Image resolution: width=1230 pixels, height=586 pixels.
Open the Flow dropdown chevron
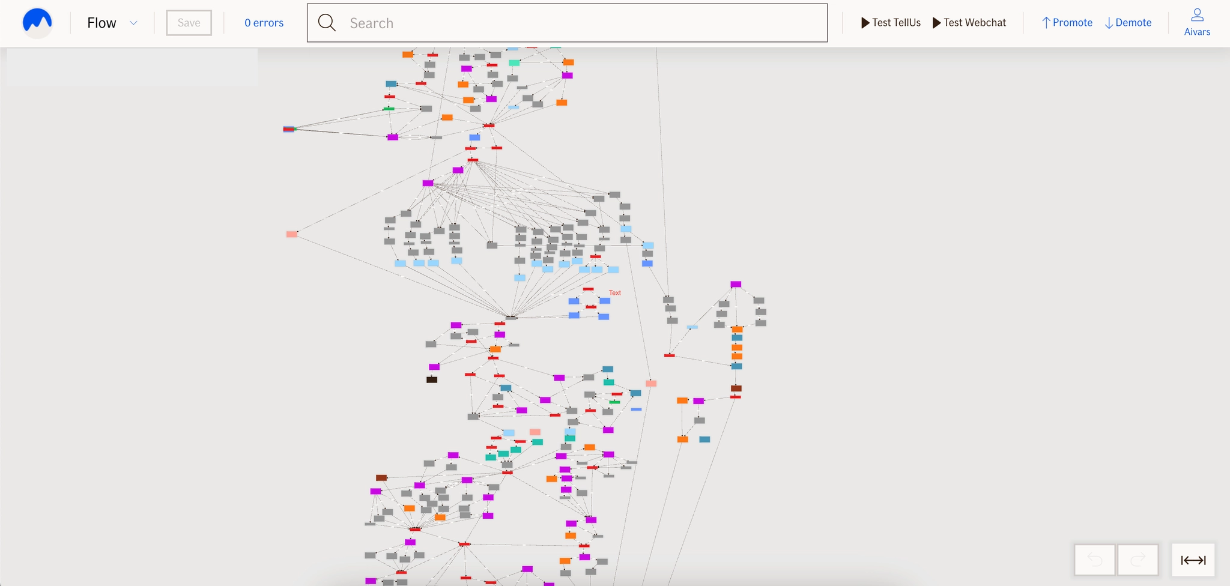pyautogui.click(x=133, y=23)
